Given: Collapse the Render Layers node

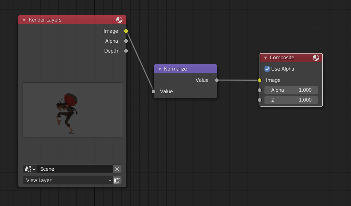Looking at the screenshot, I should click(24, 20).
